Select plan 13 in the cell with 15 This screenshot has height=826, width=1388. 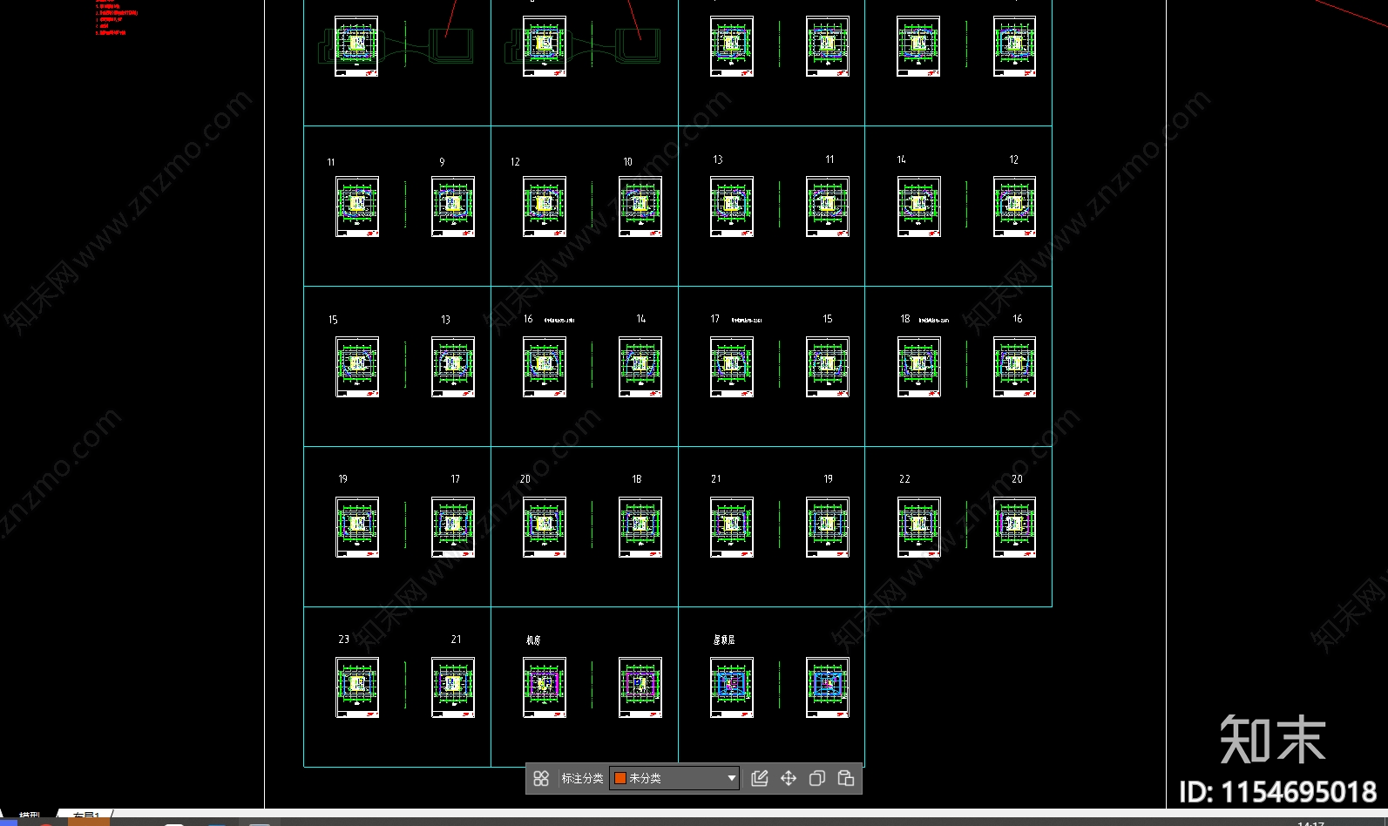point(453,367)
